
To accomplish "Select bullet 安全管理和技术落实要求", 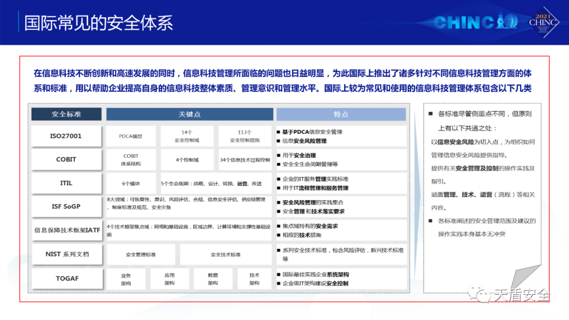I will tap(311, 211).
